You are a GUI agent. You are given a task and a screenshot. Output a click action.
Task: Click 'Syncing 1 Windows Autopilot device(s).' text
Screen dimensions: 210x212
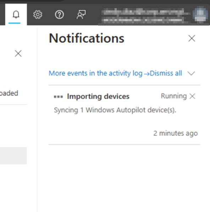tap(115, 110)
